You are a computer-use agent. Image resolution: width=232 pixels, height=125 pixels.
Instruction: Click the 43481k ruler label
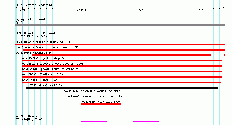click(142, 10)
